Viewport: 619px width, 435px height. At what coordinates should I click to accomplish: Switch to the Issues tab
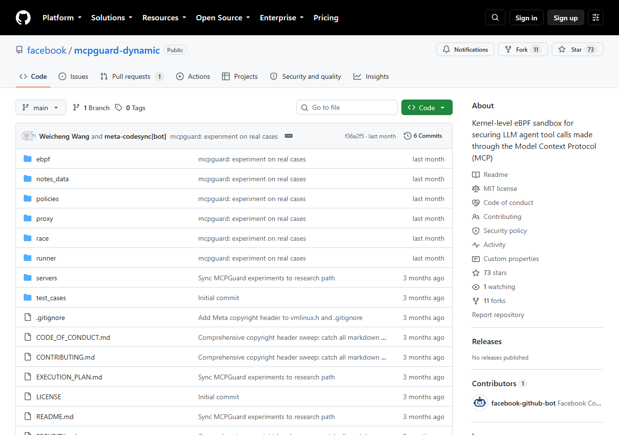click(73, 76)
